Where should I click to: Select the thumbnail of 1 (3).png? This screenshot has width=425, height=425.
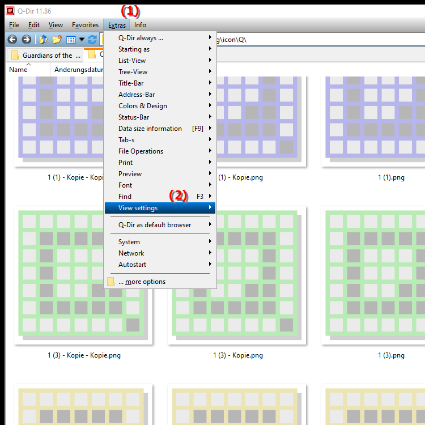pyautogui.click(x=373, y=275)
